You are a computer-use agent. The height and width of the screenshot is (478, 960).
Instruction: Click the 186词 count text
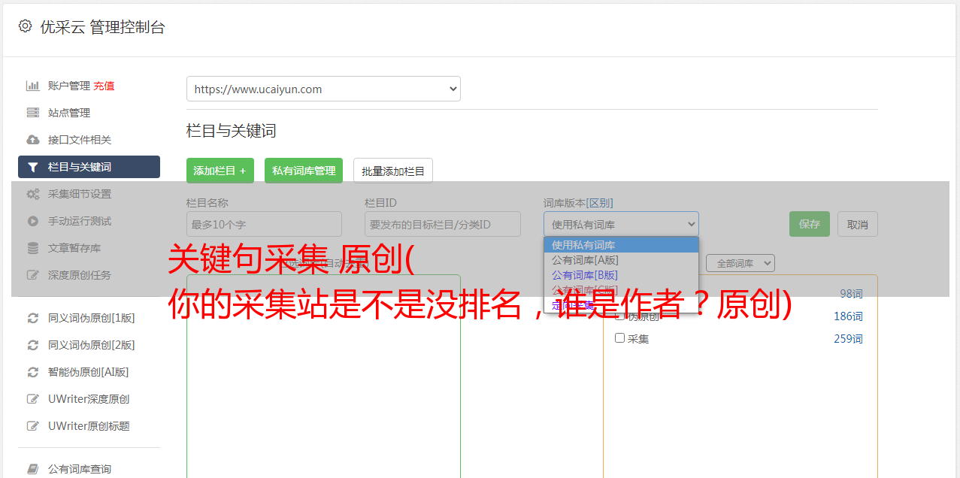[x=848, y=316]
